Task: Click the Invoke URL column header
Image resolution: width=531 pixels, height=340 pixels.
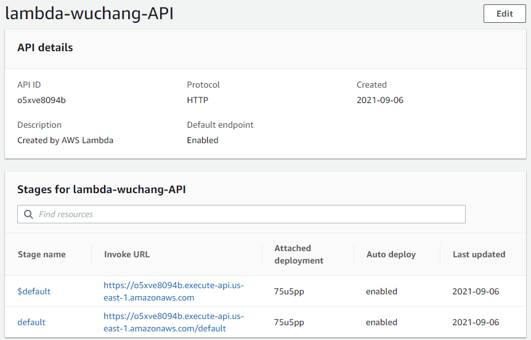Action: point(127,254)
